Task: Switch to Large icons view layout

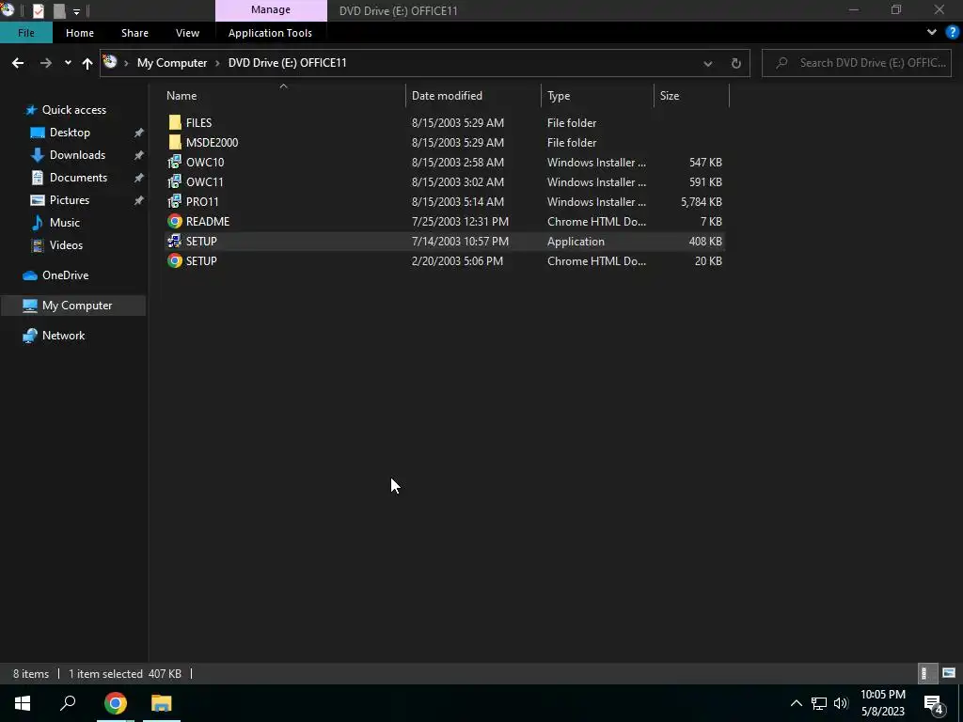Action: pos(949,673)
